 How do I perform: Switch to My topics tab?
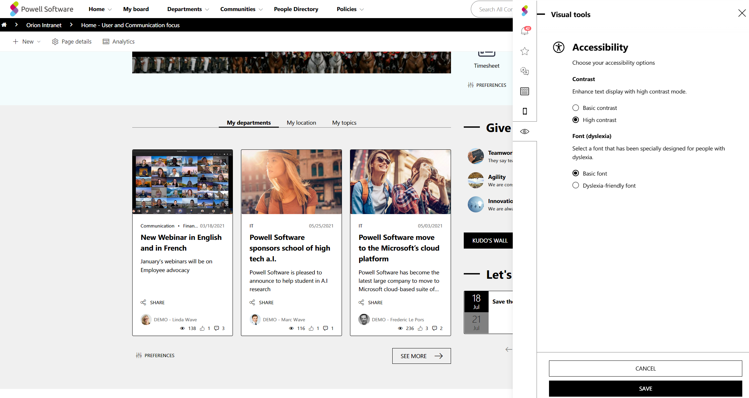click(x=344, y=123)
